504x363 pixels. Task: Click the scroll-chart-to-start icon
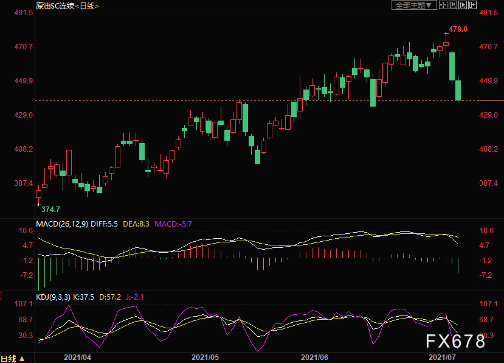(453, 5)
